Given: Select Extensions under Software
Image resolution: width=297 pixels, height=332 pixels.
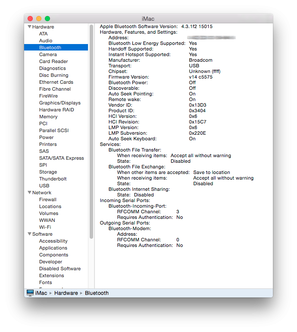Looking at the screenshot, I should 52,275.
